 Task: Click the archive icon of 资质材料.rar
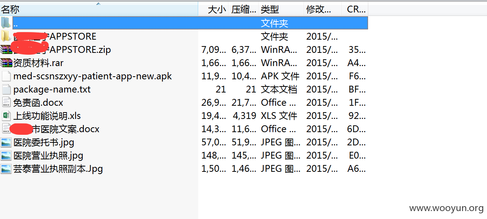pyautogui.click(x=6, y=63)
